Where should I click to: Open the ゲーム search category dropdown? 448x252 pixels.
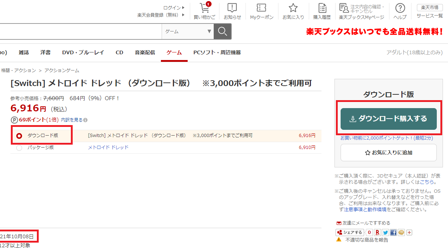188,31
